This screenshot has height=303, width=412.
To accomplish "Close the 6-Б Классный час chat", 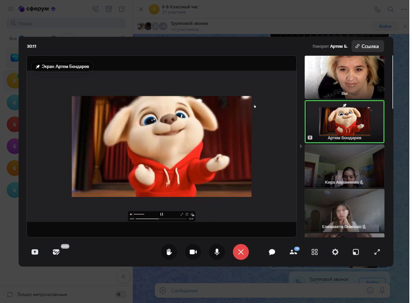I will point(141,9).
